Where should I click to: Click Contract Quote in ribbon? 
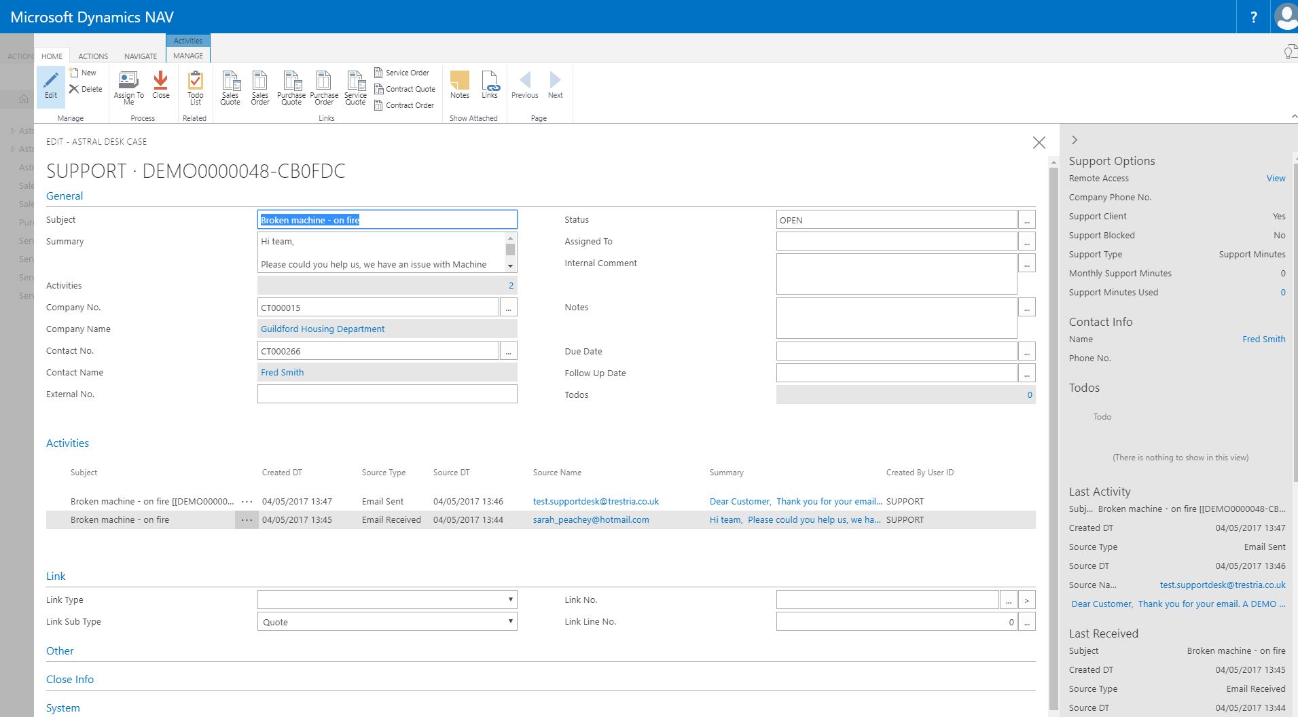pos(404,89)
